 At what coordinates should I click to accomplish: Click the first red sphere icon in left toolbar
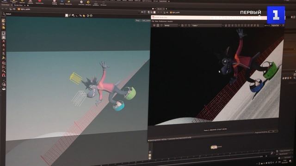(3, 41)
